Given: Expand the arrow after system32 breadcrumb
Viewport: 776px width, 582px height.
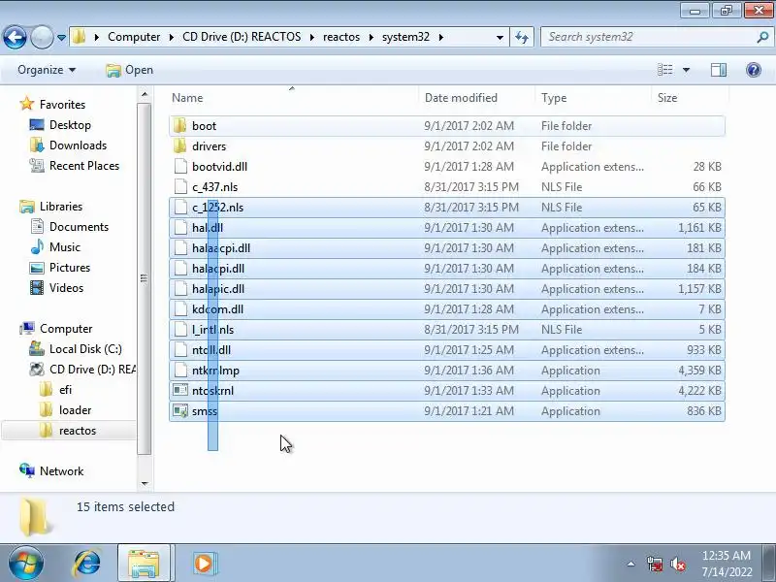Looking at the screenshot, I should tap(440, 37).
